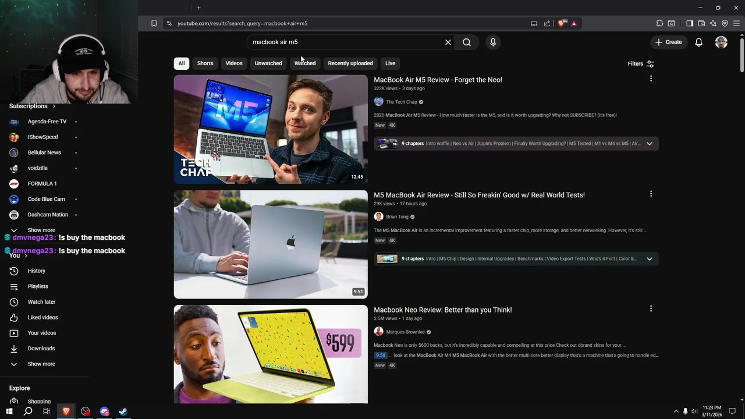This screenshot has height=419, width=745.
Task: Open Brave Shields lion icon
Action: click(x=561, y=23)
